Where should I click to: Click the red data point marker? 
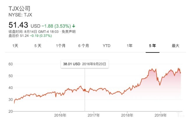pyautogui.click(x=85, y=90)
